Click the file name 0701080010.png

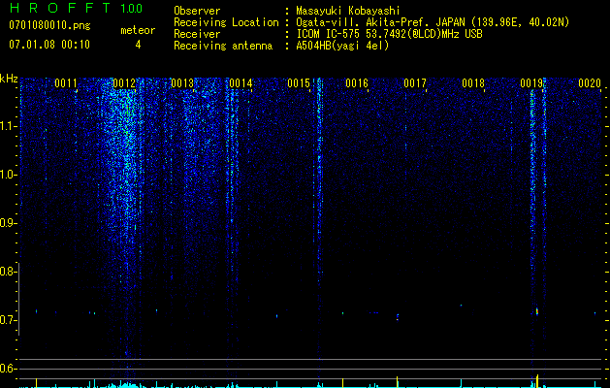49,25
